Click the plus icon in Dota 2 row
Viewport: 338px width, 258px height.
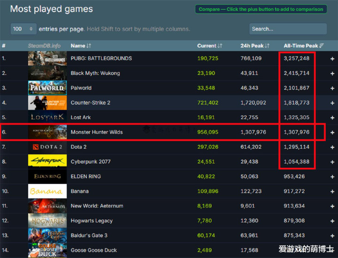[x=332, y=147]
